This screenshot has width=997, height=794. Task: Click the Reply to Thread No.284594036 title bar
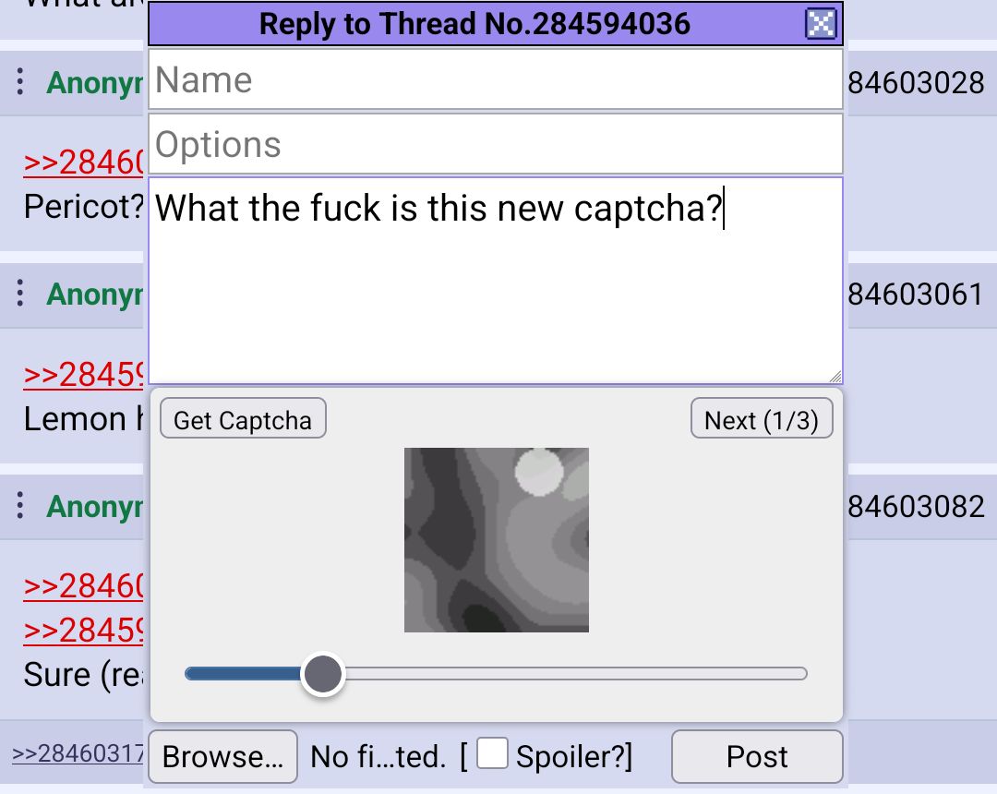click(475, 24)
